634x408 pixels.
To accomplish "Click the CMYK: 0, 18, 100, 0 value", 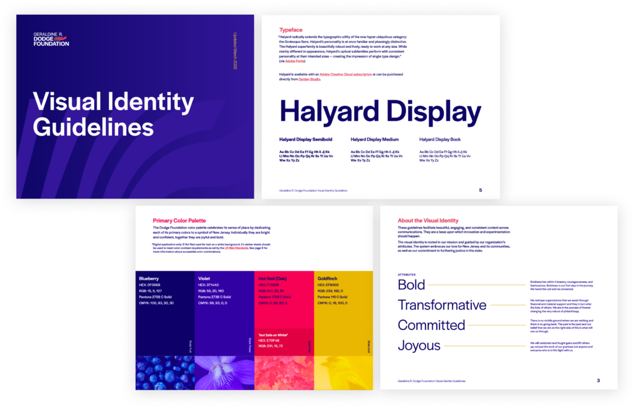I will (332, 303).
